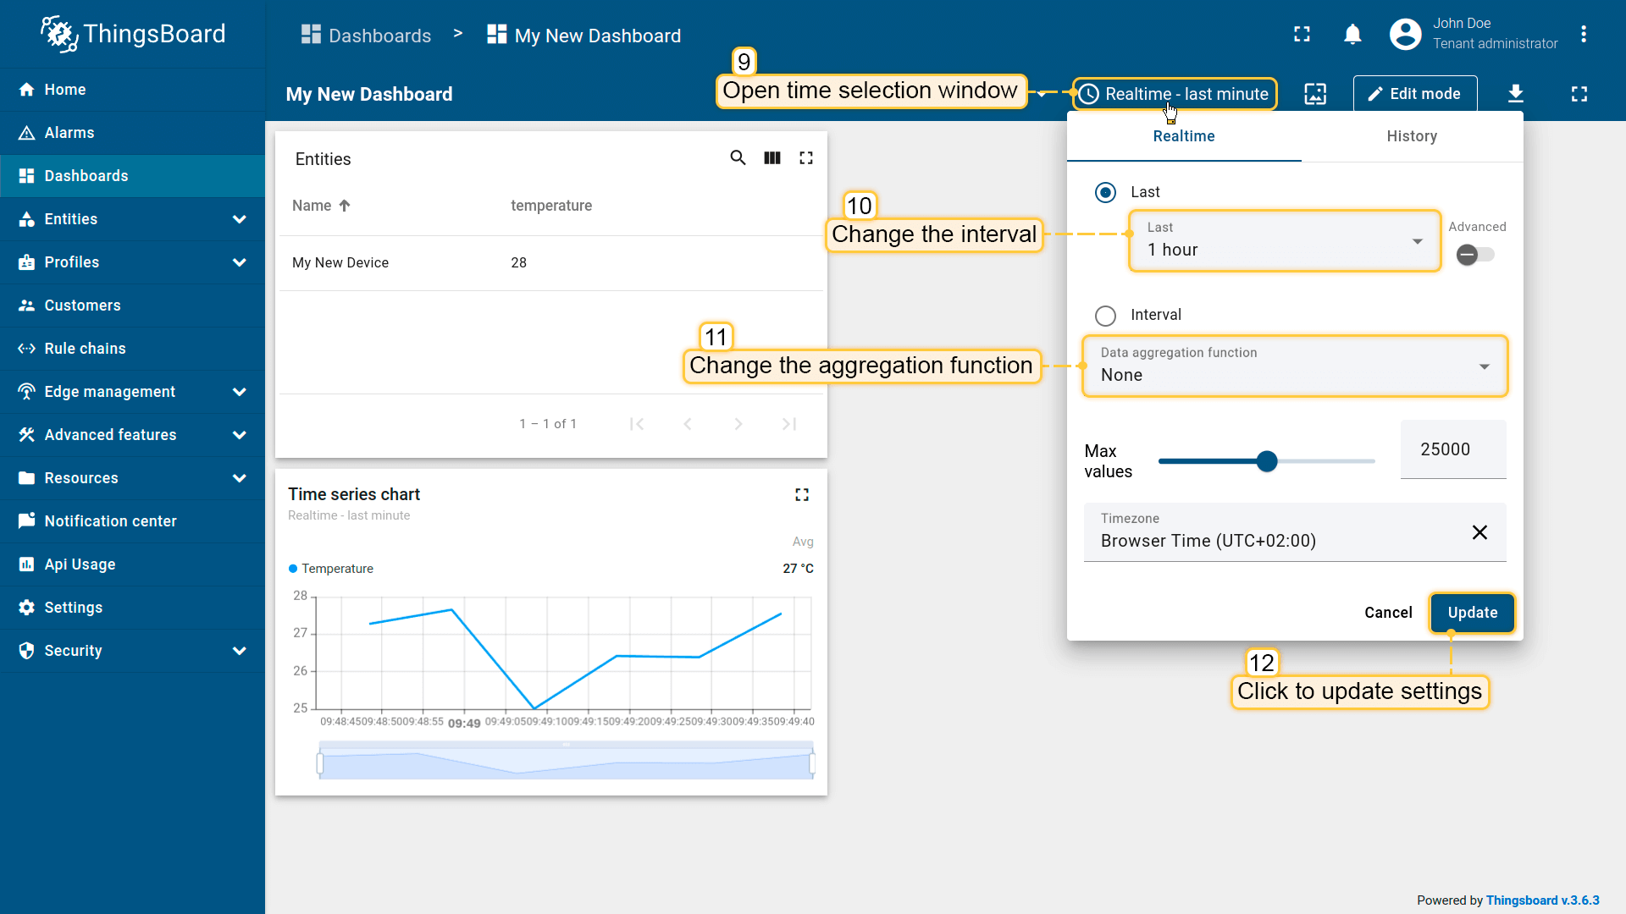Click Edge management sidebar icon
Viewport: 1626px width, 914px height.
click(x=26, y=392)
